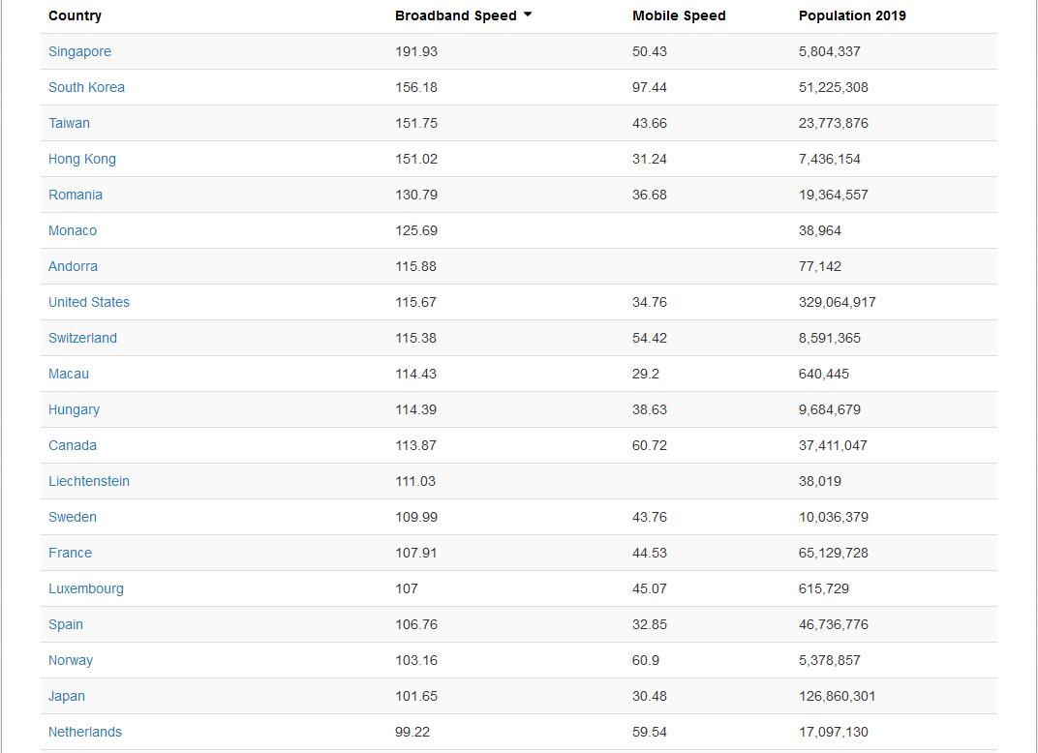Open the South Korea link
This screenshot has width=1038, height=753.
[86, 87]
